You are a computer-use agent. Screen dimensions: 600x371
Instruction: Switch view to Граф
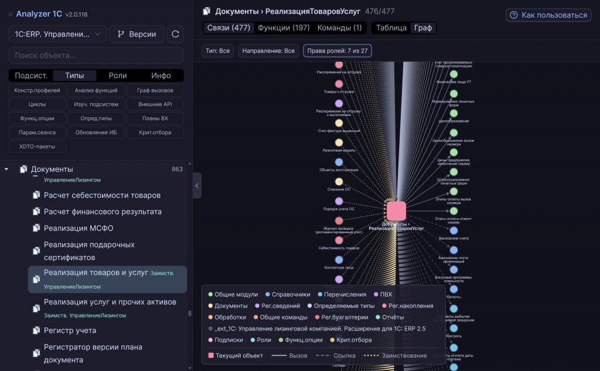[423, 28]
